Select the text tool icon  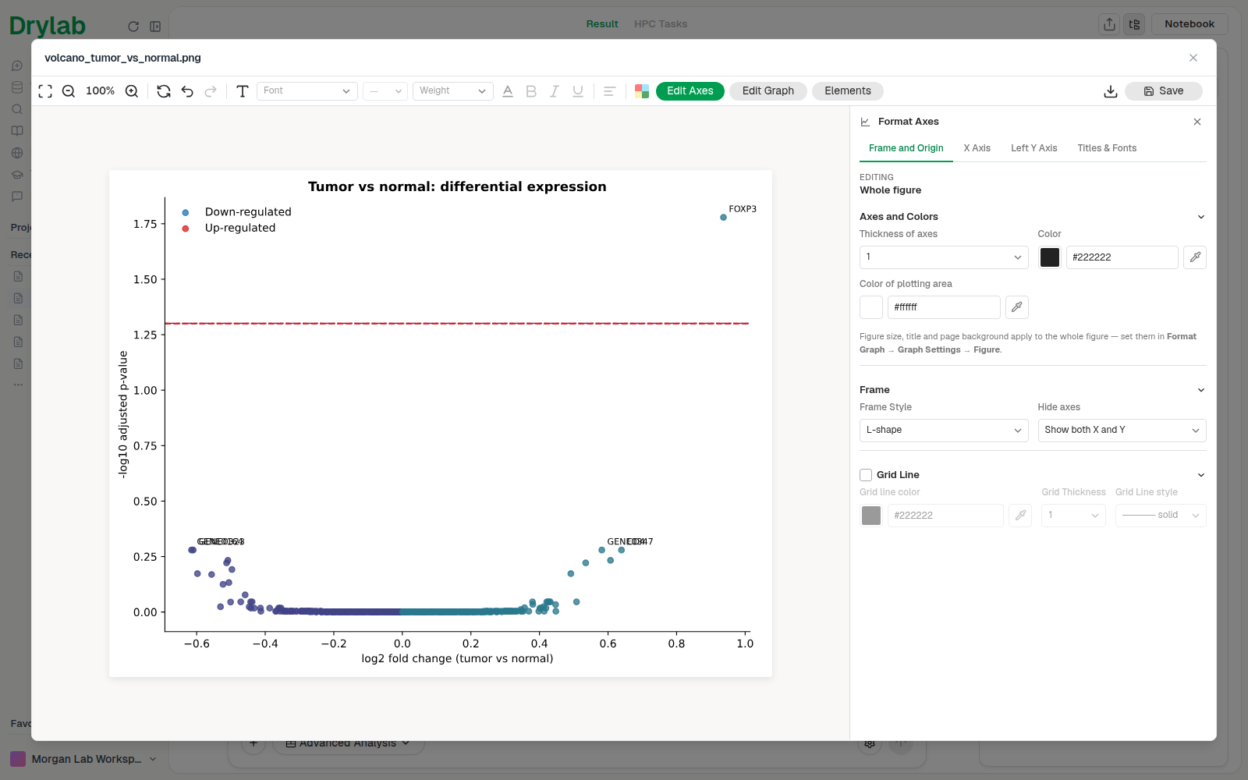(x=243, y=91)
